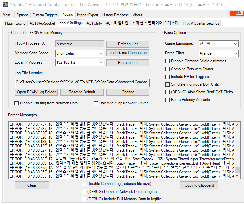Click Refresh List beside Process ID
The width and height of the screenshot is (244, 204).
click(128, 44)
